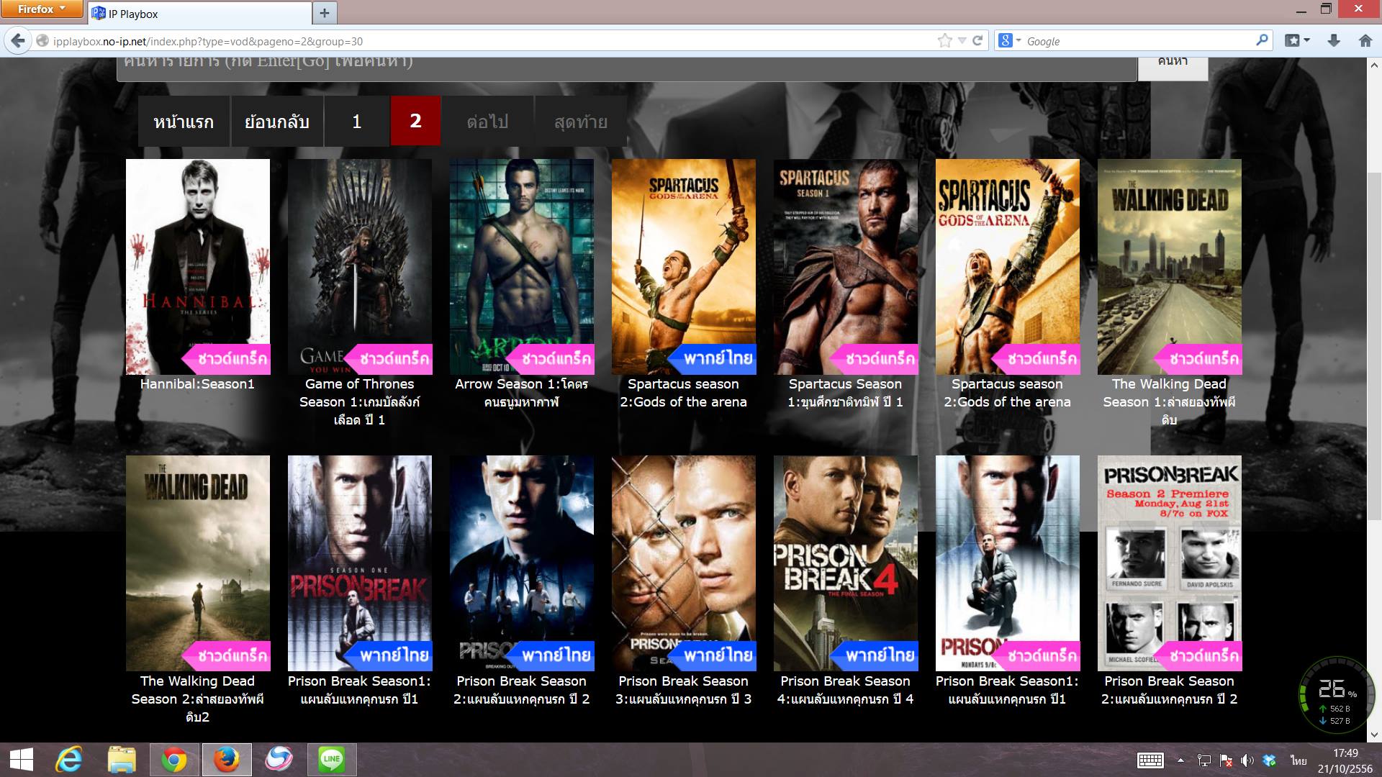
Task: Open on-screen keyboard tray icon
Action: tap(1150, 760)
